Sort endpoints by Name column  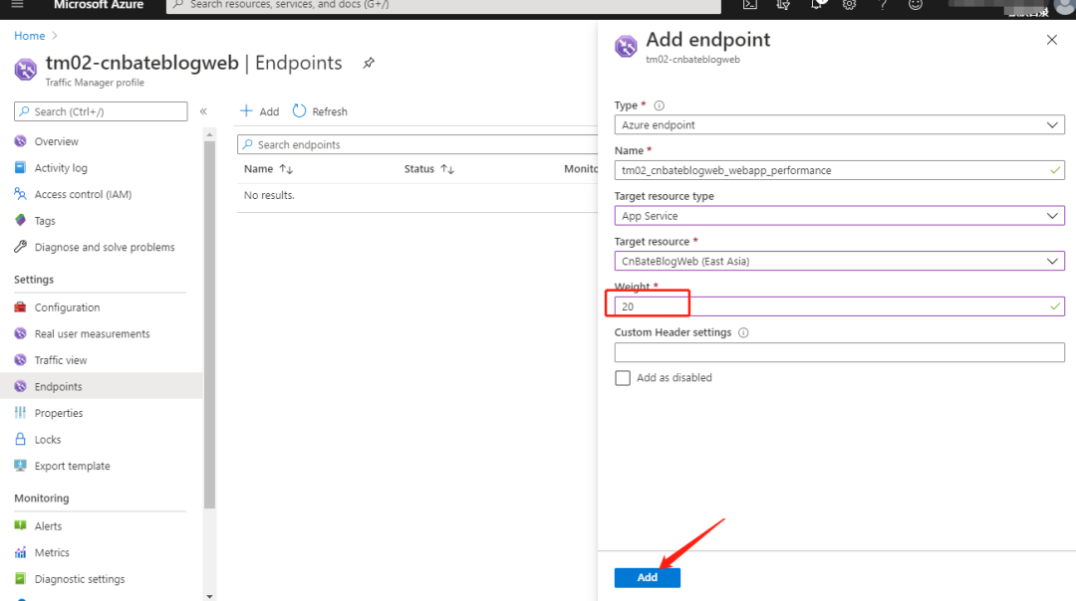(268, 168)
